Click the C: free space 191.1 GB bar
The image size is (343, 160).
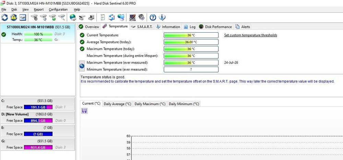pos(38,107)
